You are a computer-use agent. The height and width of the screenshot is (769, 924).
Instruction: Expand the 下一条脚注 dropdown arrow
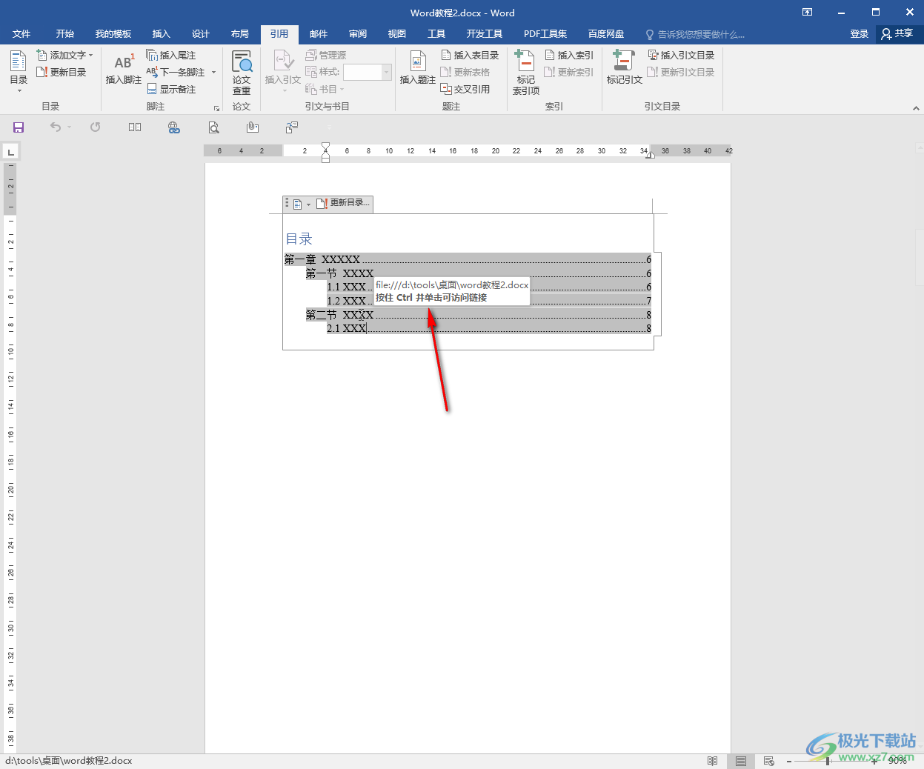[213, 72]
